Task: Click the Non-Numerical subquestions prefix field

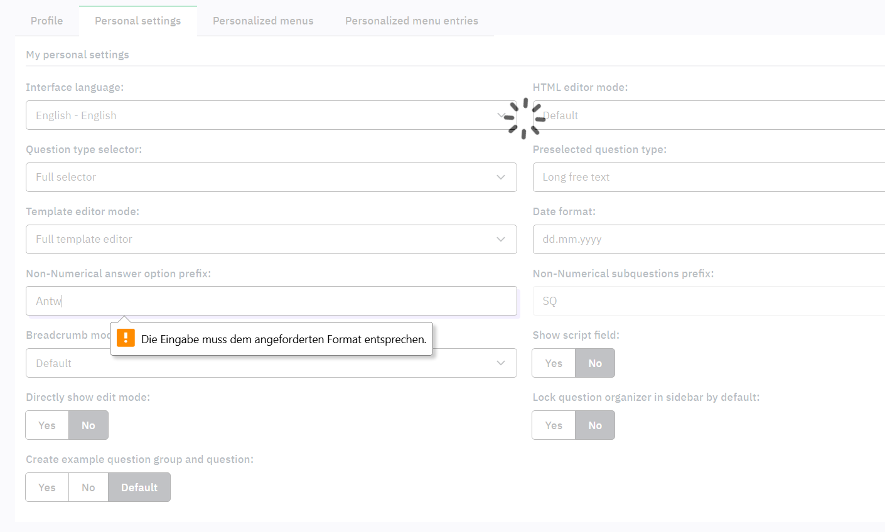Action: pyautogui.click(x=709, y=301)
